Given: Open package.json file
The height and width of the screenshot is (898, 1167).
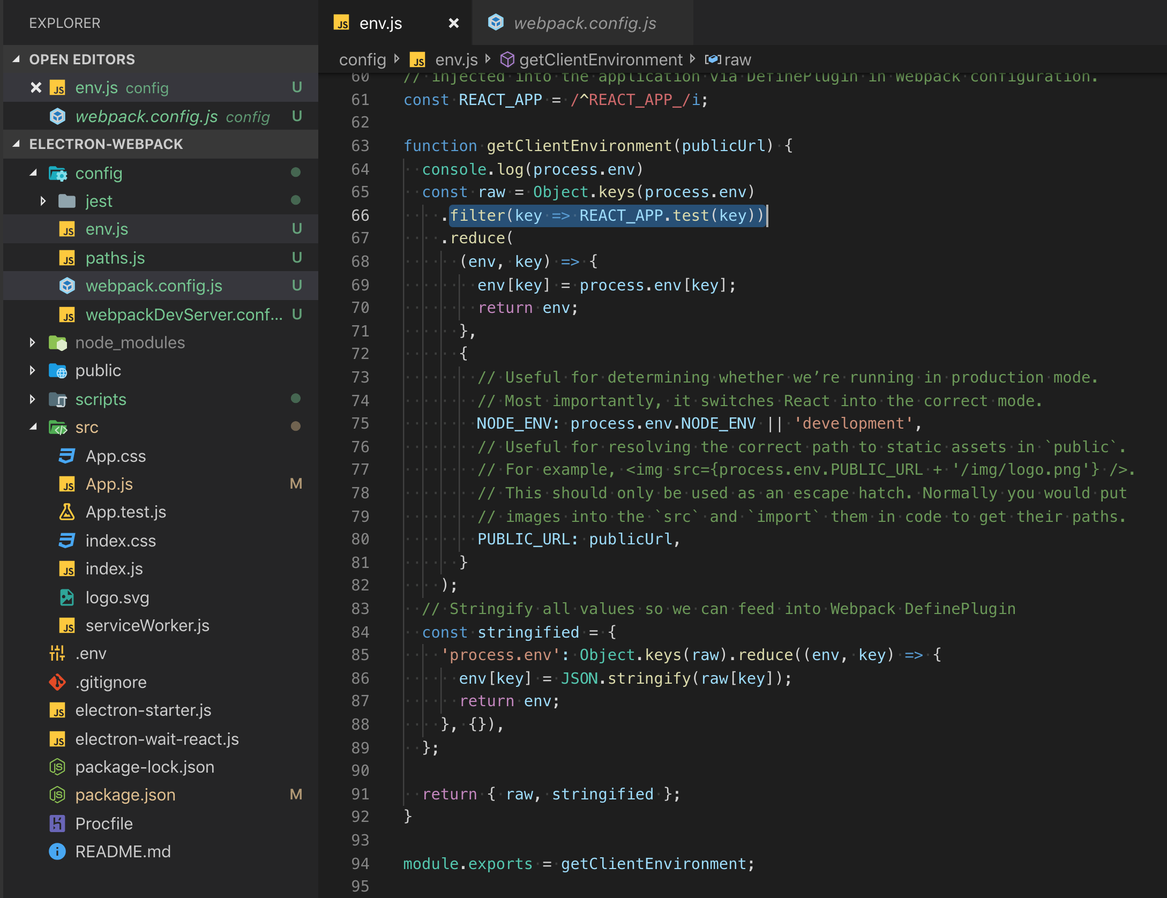Looking at the screenshot, I should tap(161, 795).
